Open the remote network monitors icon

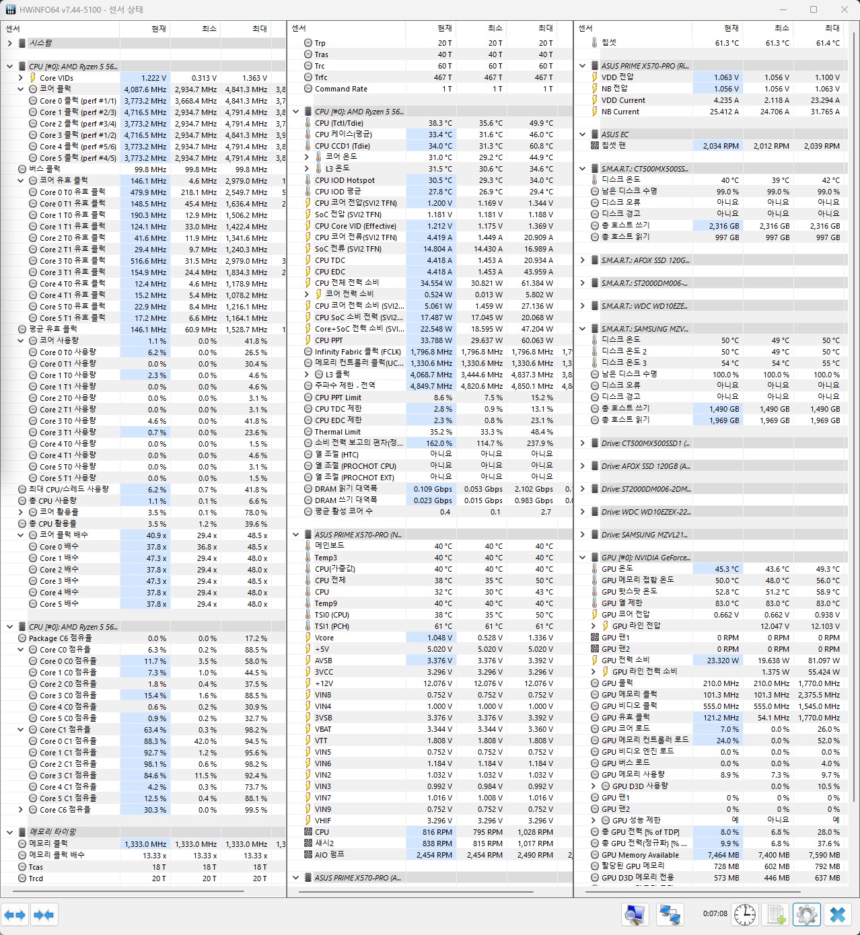coord(670,915)
